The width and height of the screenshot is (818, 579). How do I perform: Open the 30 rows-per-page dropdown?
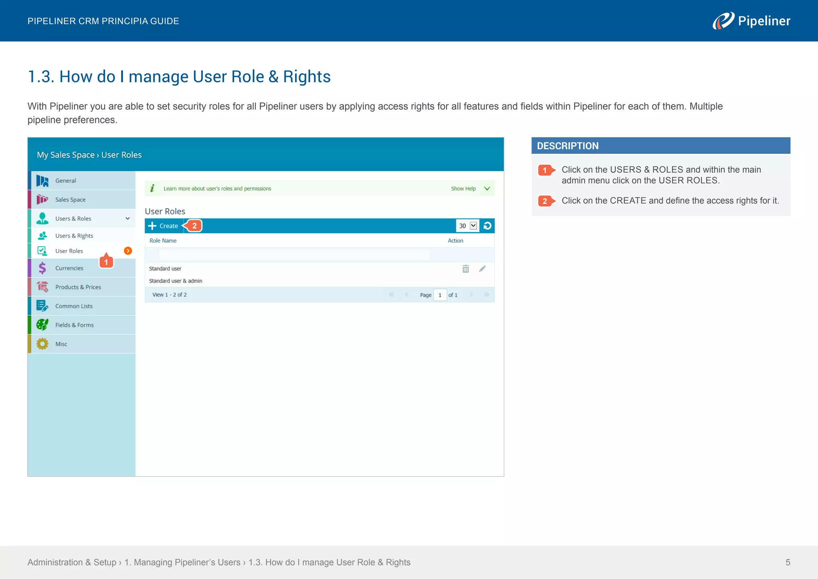[468, 226]
